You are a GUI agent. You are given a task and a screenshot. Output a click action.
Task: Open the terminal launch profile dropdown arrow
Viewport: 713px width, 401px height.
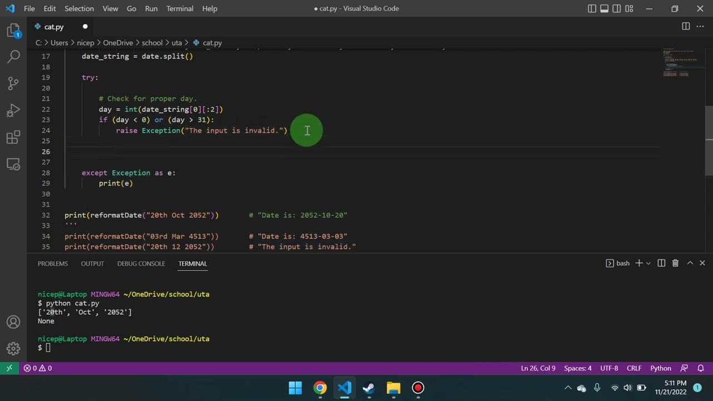pyautogui.click(x=648, y=263)
